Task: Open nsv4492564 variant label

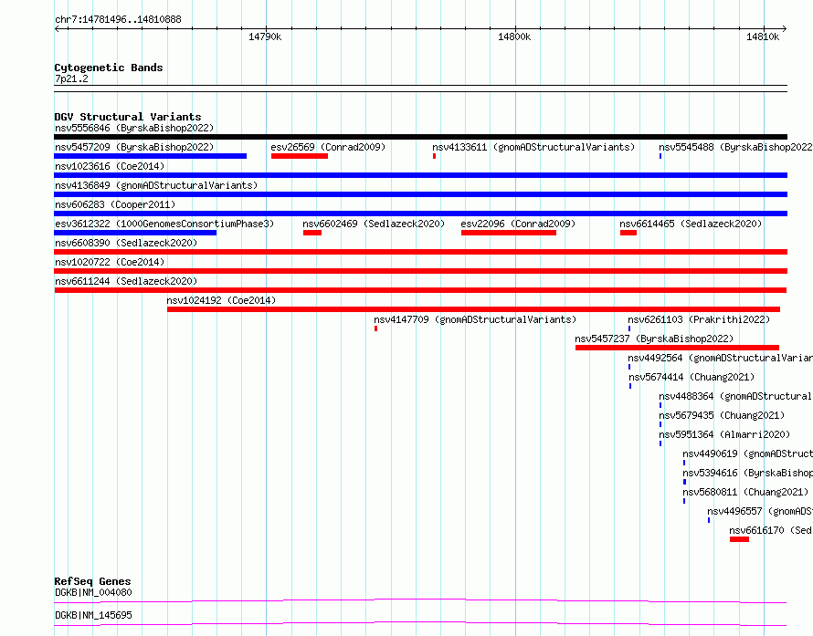Action: click(x=720, y=358)
